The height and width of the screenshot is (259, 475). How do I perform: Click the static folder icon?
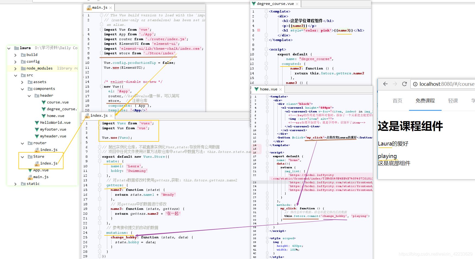[23, 184]
